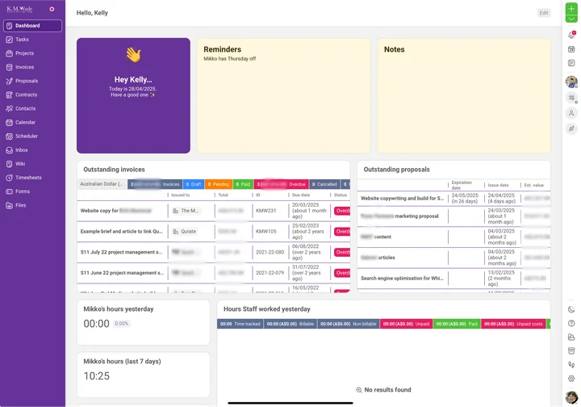Filter by Draft invoices
This screenshot has height=407, width=581.
194,184
